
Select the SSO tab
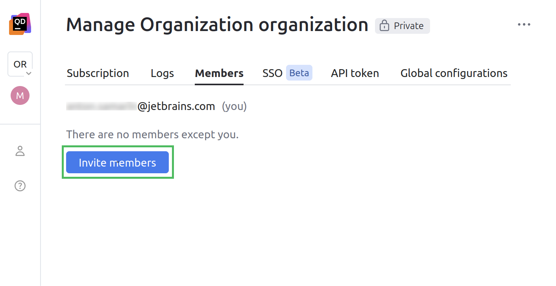click(x=272, y=73)
